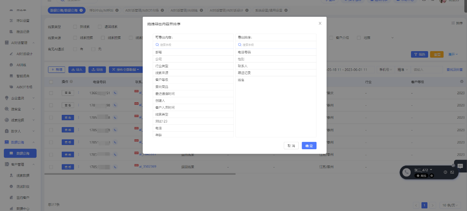Open the AI训练 sidebar menu item
The width and height of the screenshot is (467, 211).
pyautogui.click(x=21, y=65)
